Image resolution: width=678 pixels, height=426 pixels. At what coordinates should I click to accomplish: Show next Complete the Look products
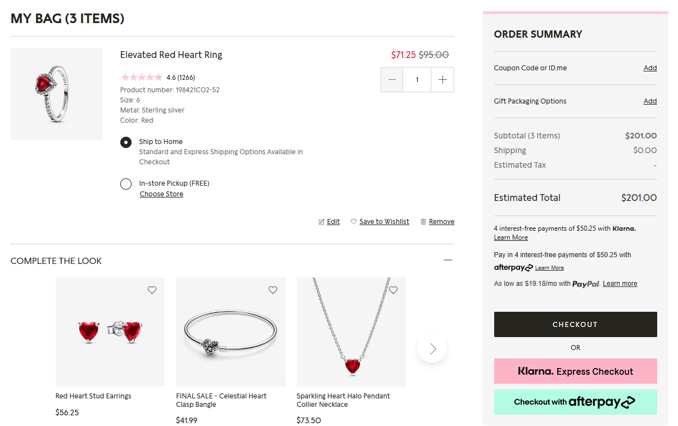tap(432, 349)
